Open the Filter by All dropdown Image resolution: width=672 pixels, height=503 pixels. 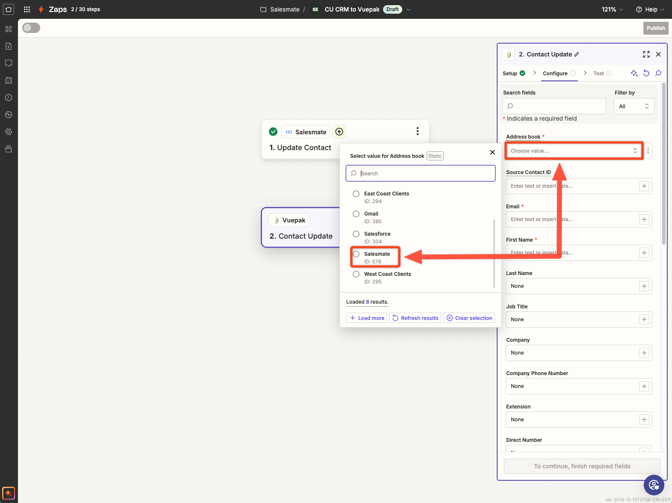point(634,106)
